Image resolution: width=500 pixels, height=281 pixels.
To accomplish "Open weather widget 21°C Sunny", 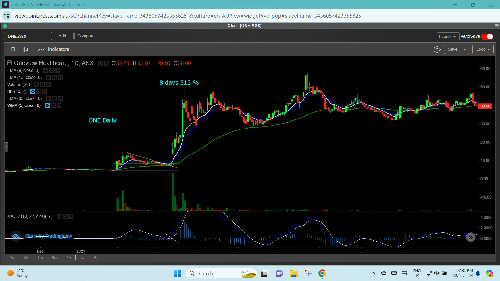I will coord(18,273).
